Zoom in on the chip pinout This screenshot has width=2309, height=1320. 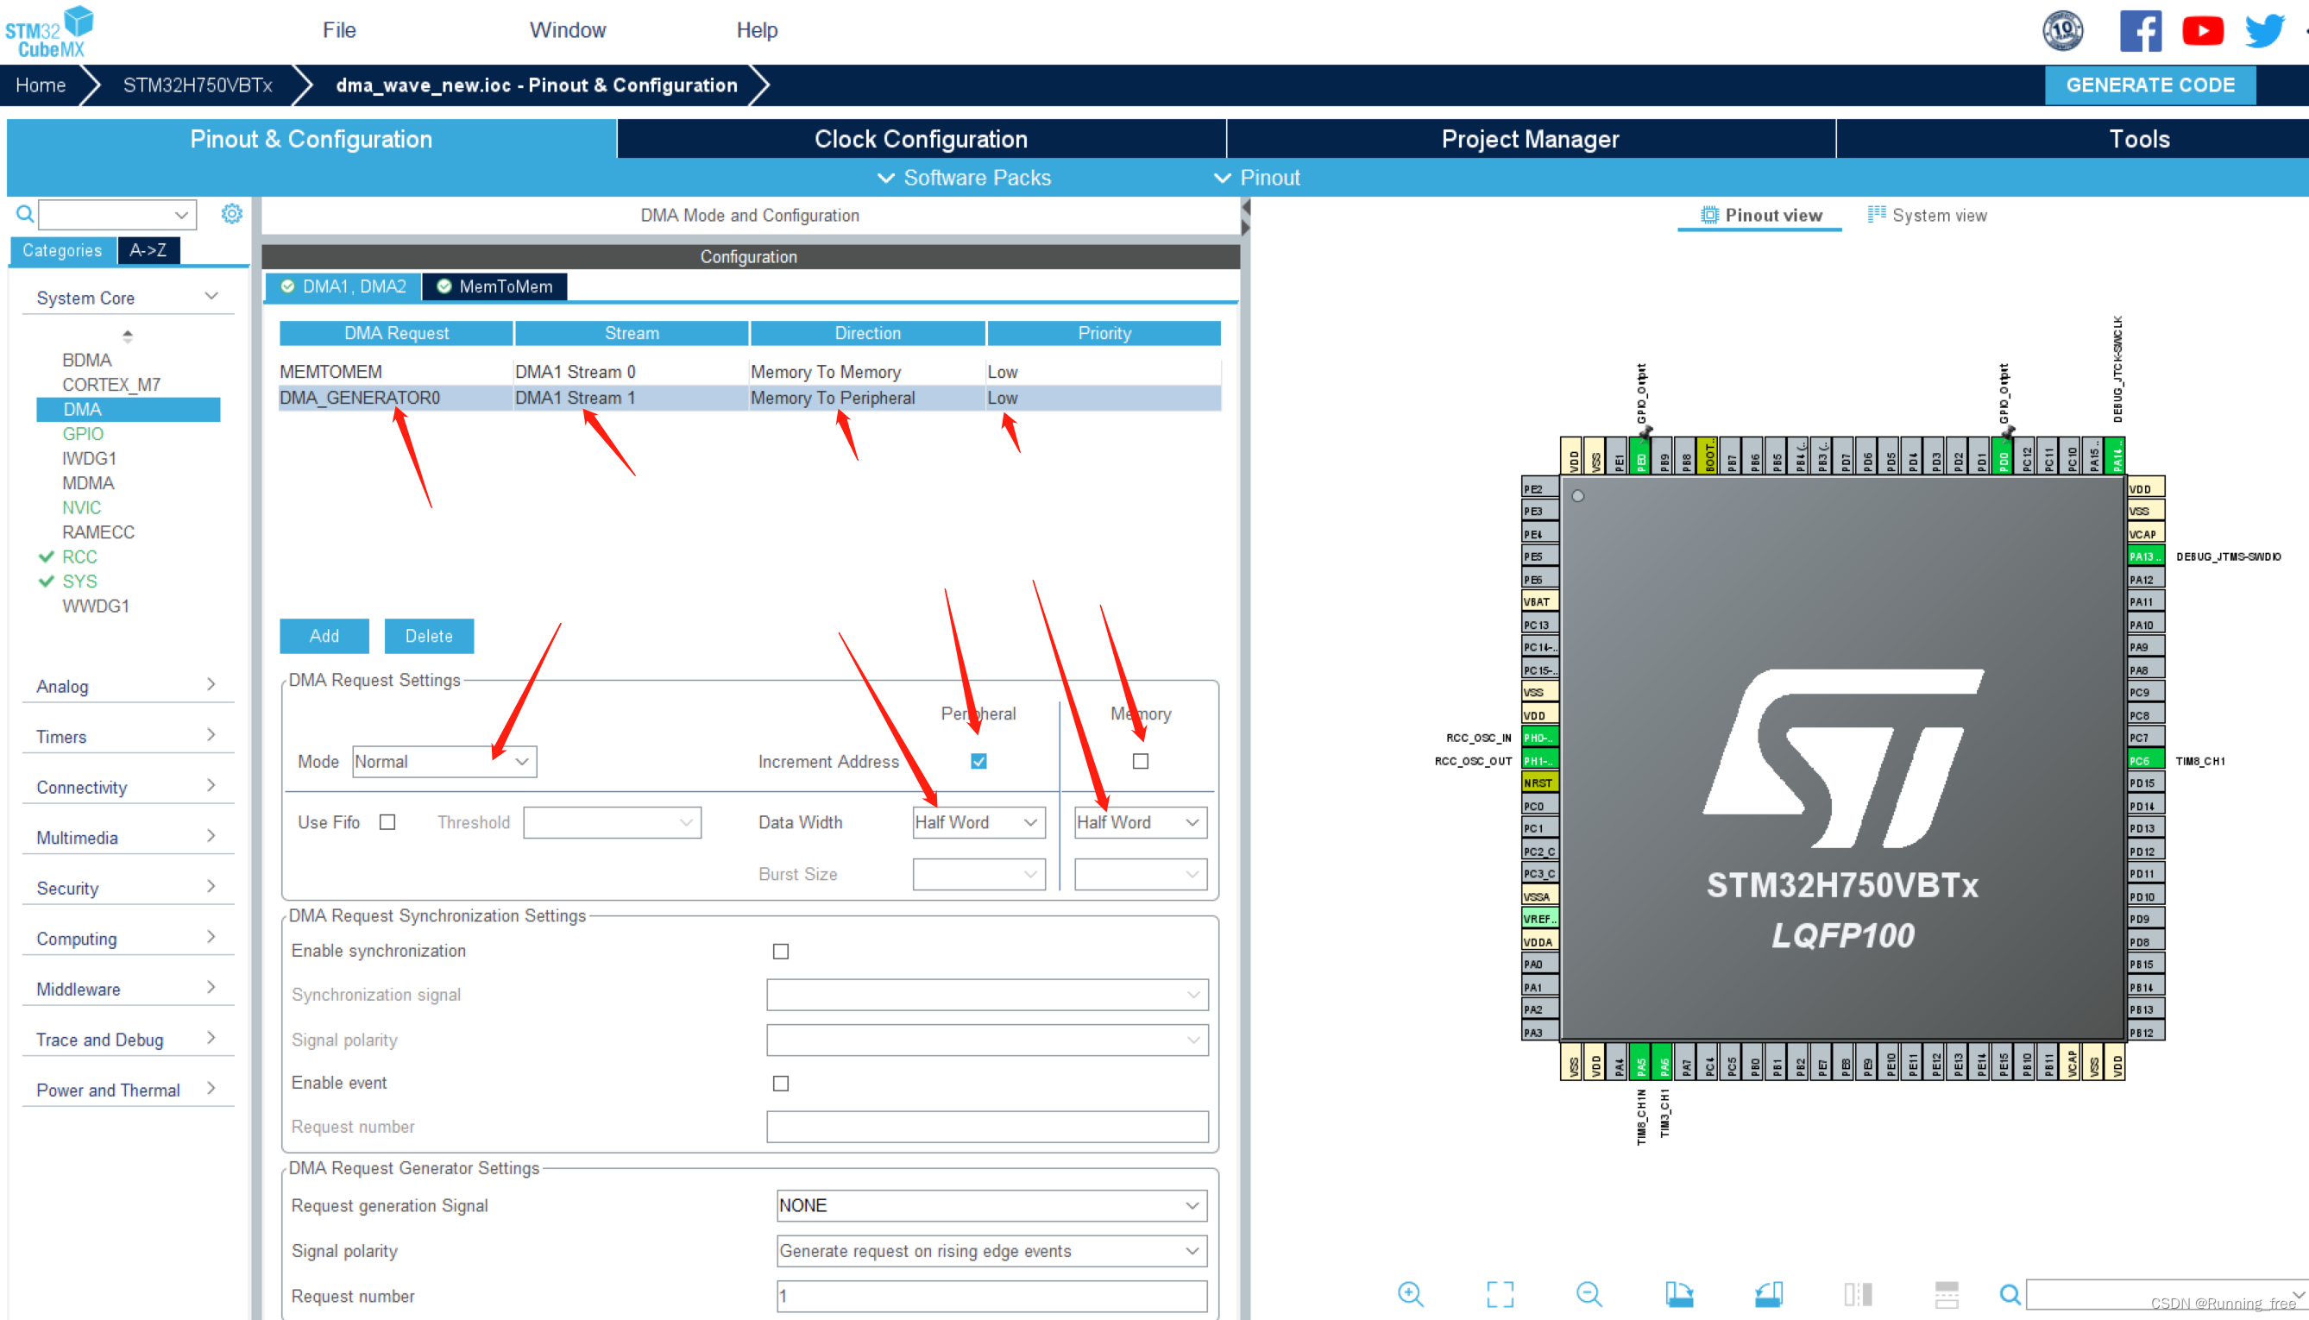tap(1411, 1294)
